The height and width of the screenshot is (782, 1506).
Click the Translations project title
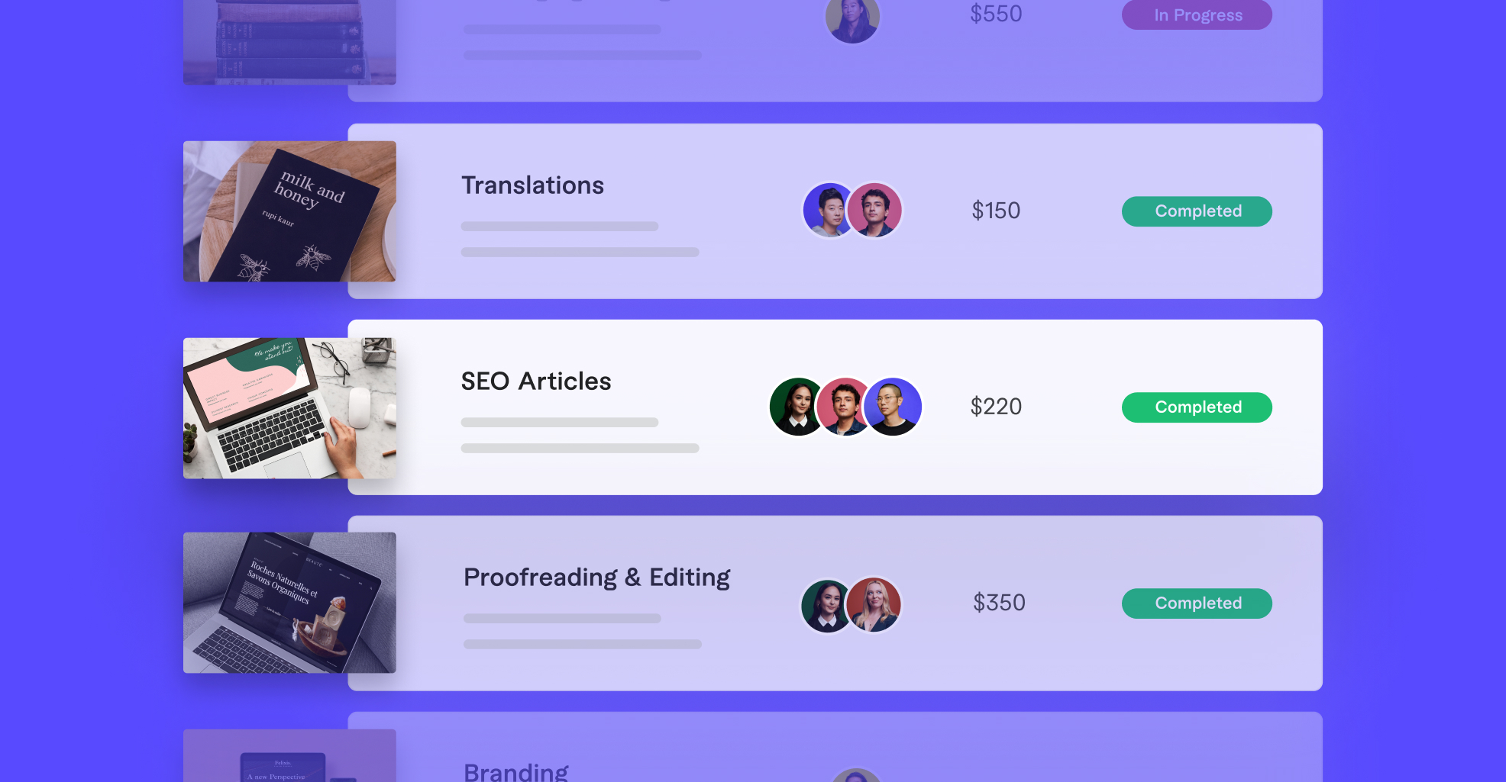(532, 185)
